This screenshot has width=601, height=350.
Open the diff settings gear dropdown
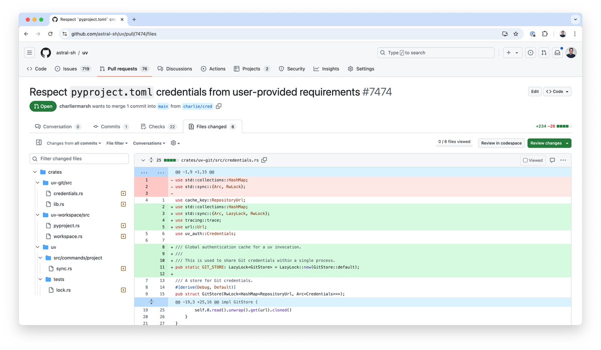tap(175, 143)
